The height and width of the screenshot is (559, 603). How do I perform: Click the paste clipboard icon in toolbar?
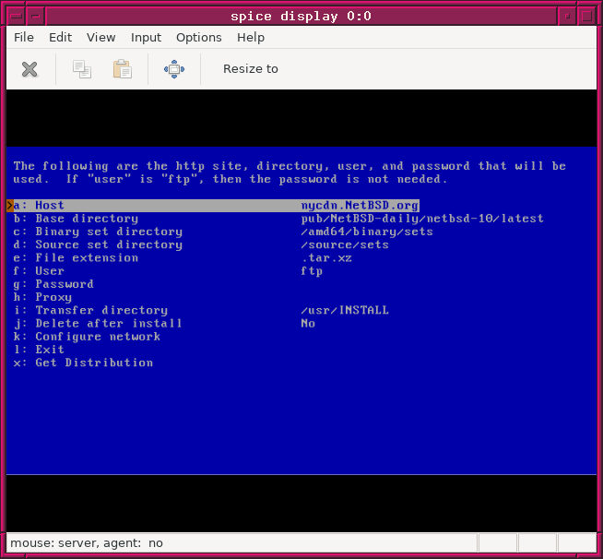pos(122,69)
